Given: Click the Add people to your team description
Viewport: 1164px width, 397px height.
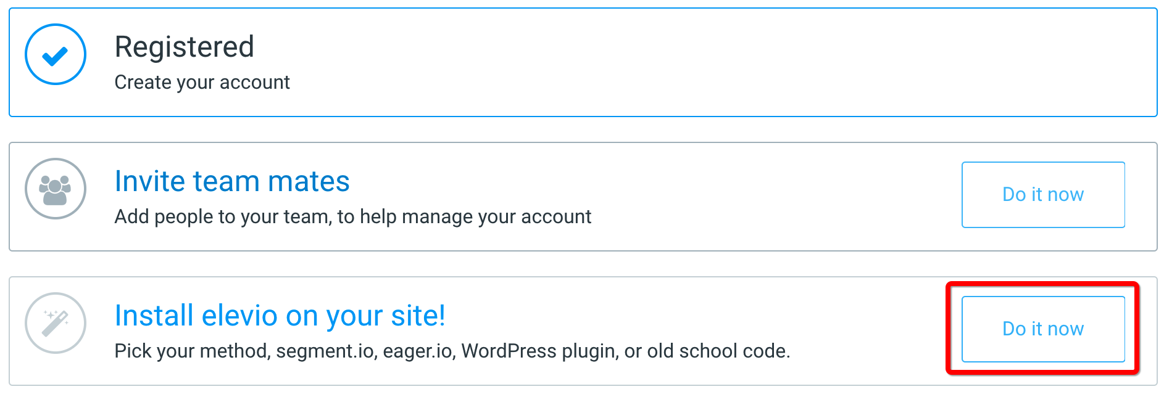Looking at the screenshot, I should point(353,216).
